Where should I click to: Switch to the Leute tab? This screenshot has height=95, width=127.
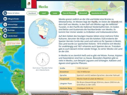tap(55, 13)
